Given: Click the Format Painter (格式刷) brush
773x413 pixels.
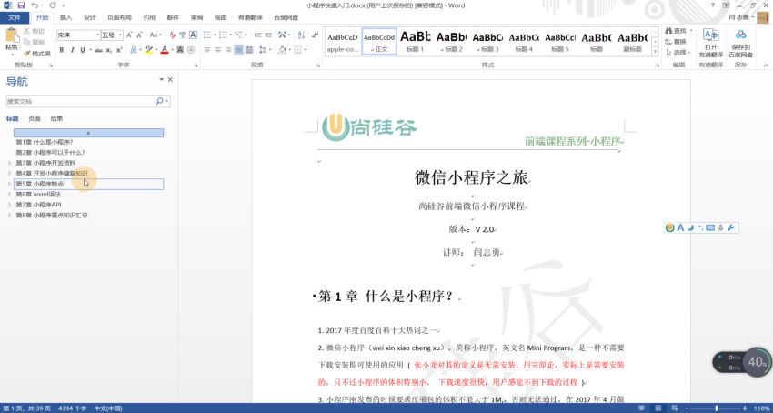Looking at the screenshot, I should (x=27, y=54).
